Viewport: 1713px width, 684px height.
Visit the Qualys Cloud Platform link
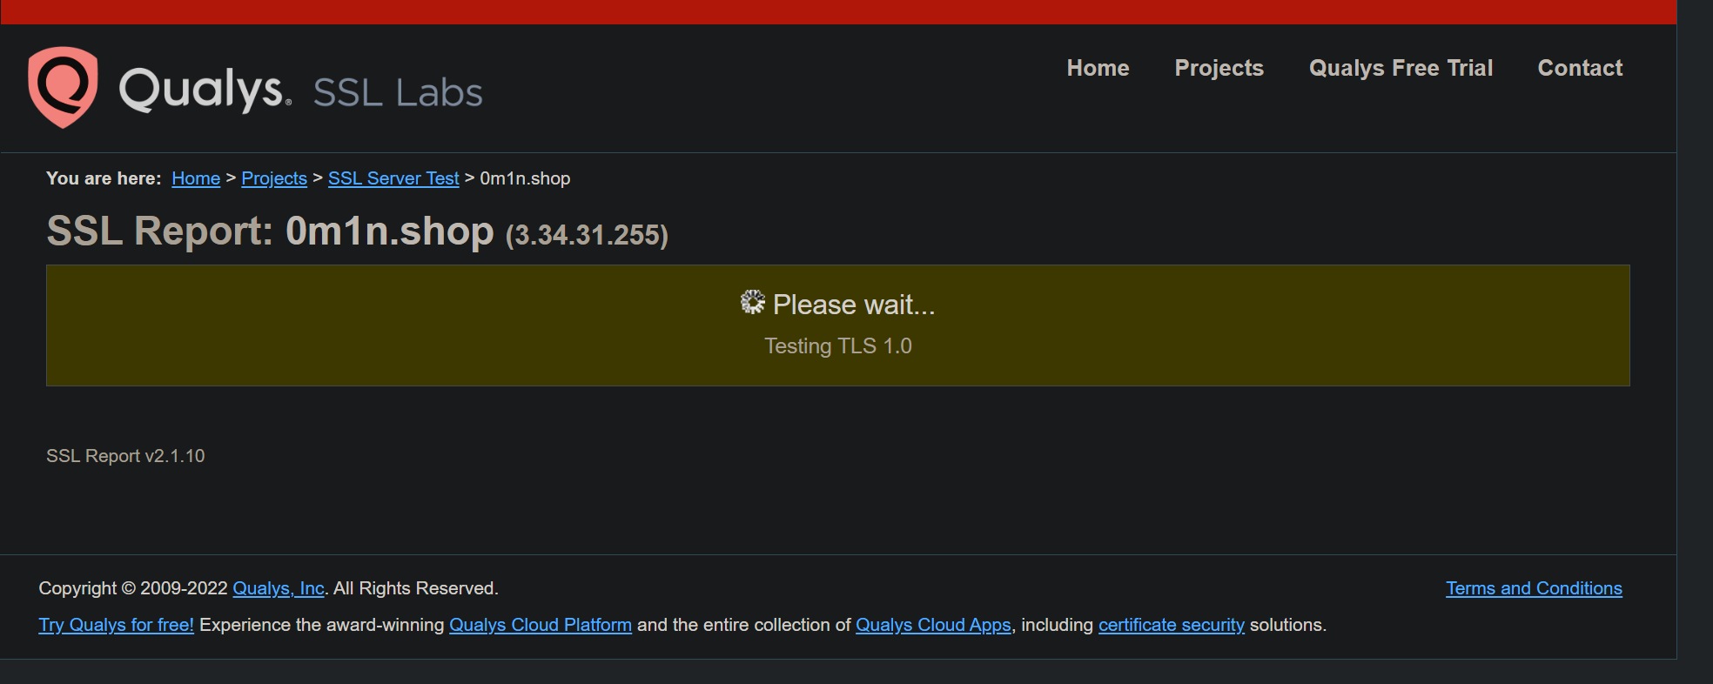pos(541,626)
